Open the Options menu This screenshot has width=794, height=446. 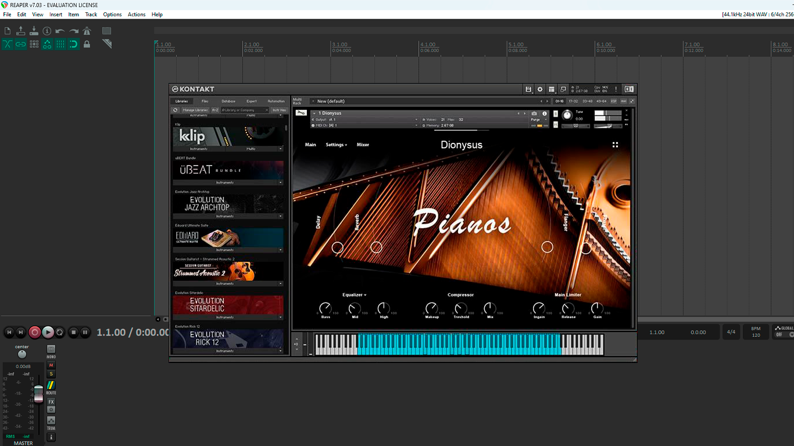(112, 15)
